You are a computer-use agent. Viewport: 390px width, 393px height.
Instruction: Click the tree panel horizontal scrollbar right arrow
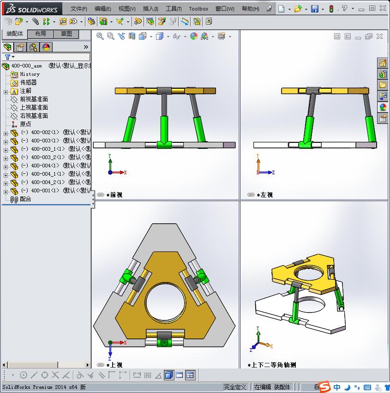pyautogui.click(x=87, y=365)
